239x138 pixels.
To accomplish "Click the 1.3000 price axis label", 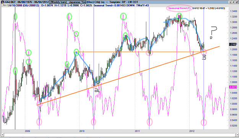I will 234,22.
